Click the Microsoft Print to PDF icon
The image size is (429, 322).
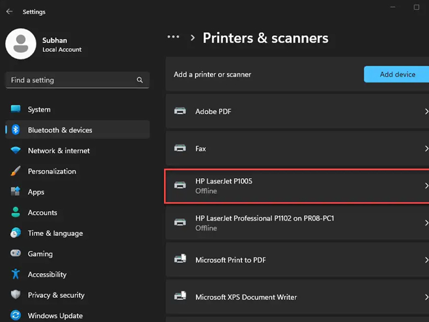tap(180, 259)
